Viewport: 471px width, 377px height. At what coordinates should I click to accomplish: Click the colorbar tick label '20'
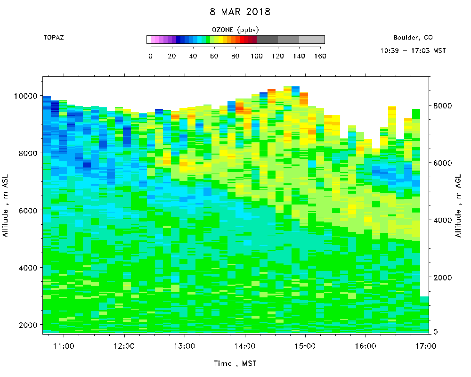pyautogui.click(x=172, y=56)
